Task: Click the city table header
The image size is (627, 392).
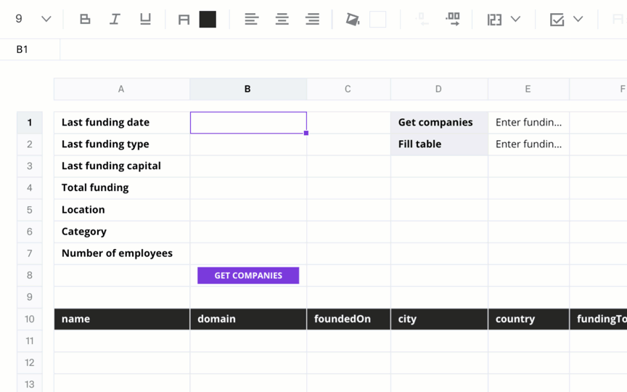Action: [x=439, y=319]
